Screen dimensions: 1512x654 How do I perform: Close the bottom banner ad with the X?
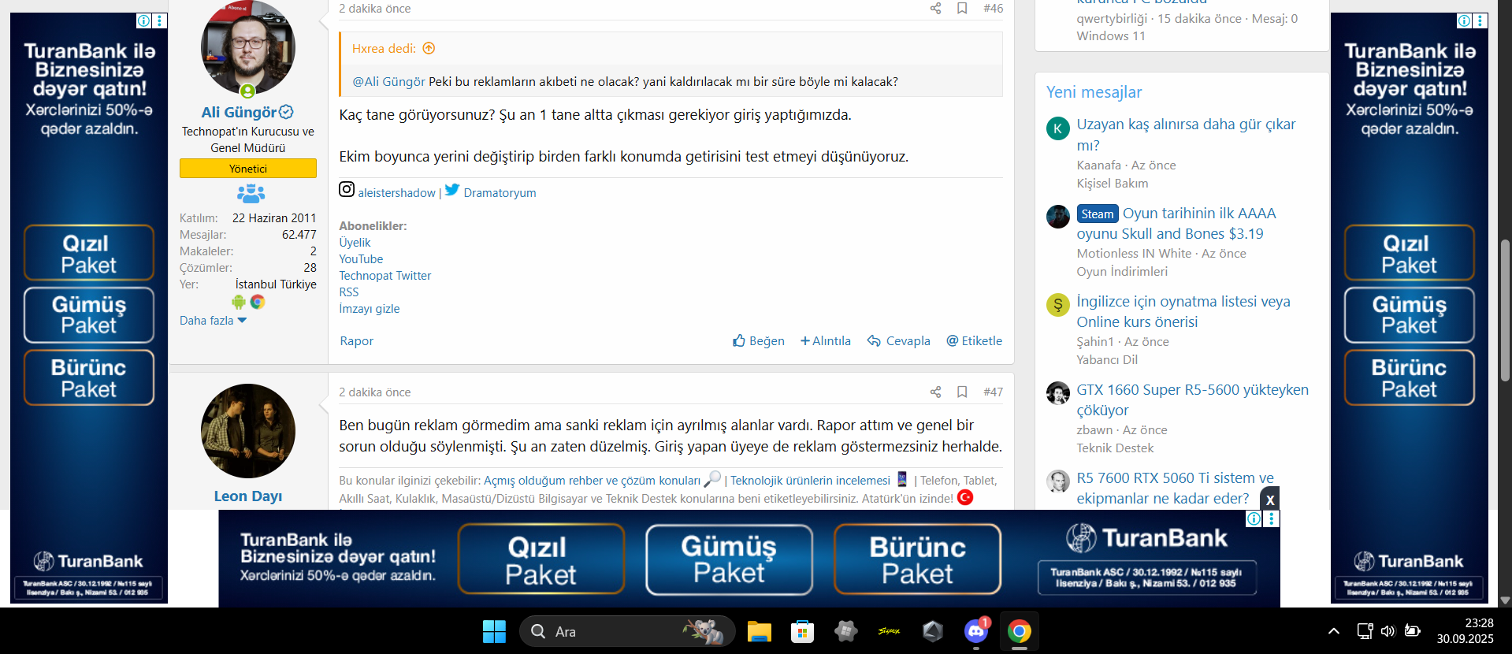[x=1270, y=500]
